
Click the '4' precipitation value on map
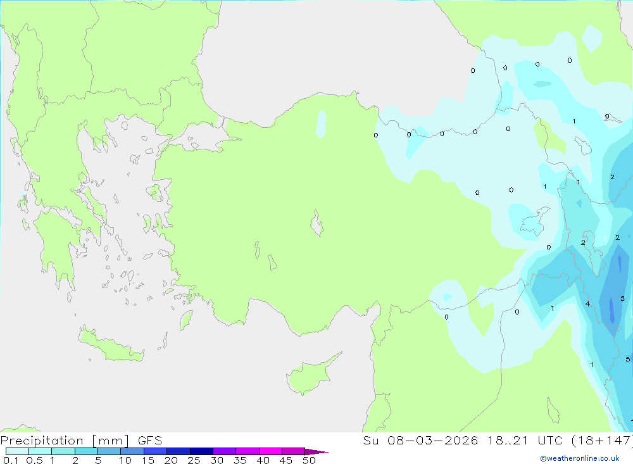(x=587, y=304)
